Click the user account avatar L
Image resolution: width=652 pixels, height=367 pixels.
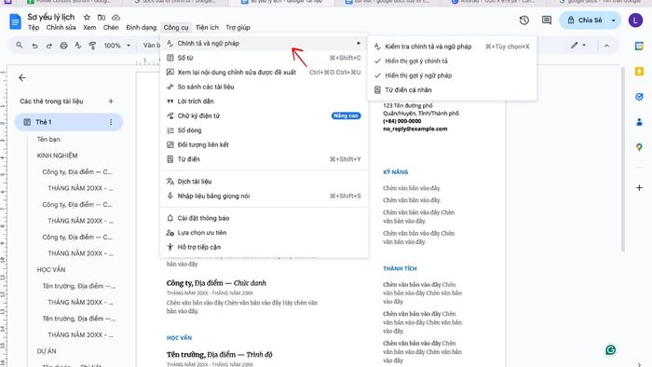(x=635, y=20)
